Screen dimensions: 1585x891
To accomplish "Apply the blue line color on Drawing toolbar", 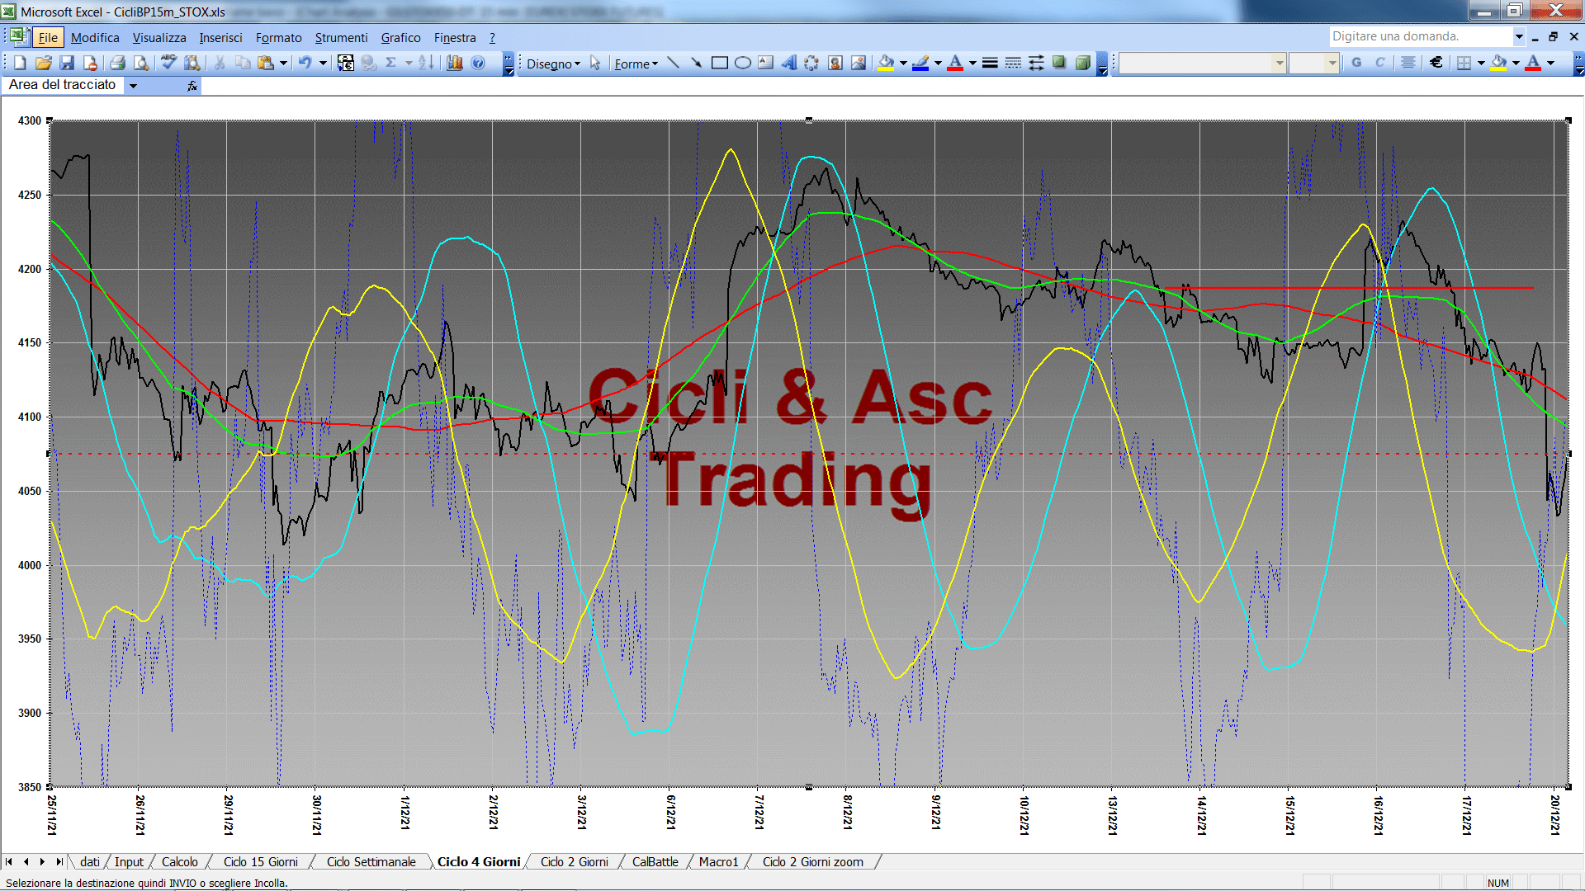I will [920, 63].
